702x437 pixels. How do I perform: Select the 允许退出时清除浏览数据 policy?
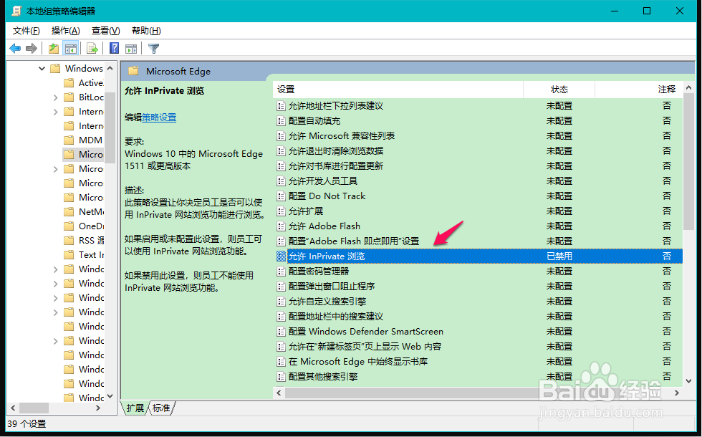pos(336,151)
